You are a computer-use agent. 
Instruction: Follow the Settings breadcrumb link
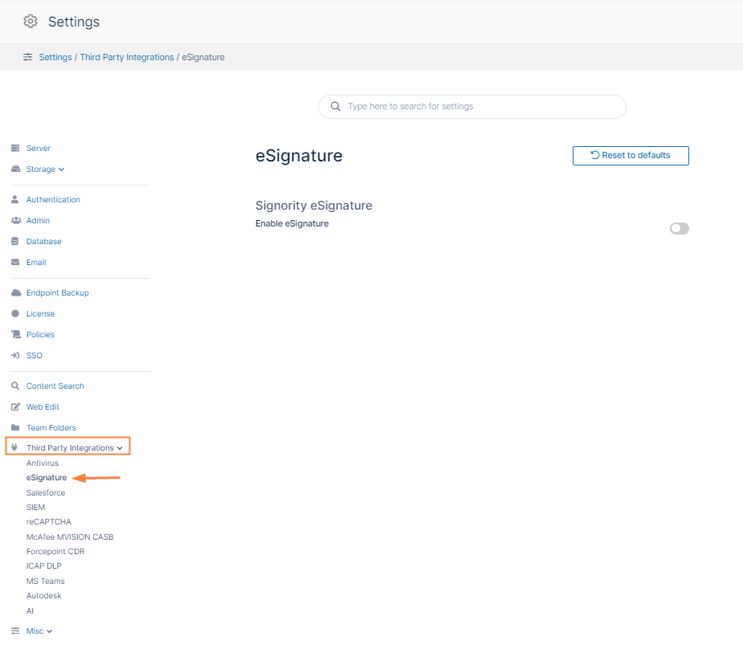(55, 57)
